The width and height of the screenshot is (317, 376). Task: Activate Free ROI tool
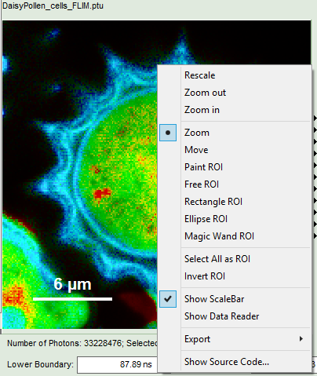click(x=202, y=184)
